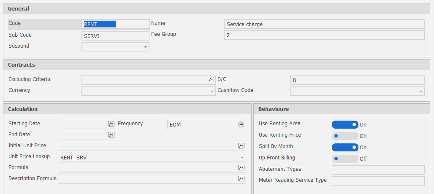Open formula editor for Starting Date
This screenshot has height=194, width=434.
111,124
